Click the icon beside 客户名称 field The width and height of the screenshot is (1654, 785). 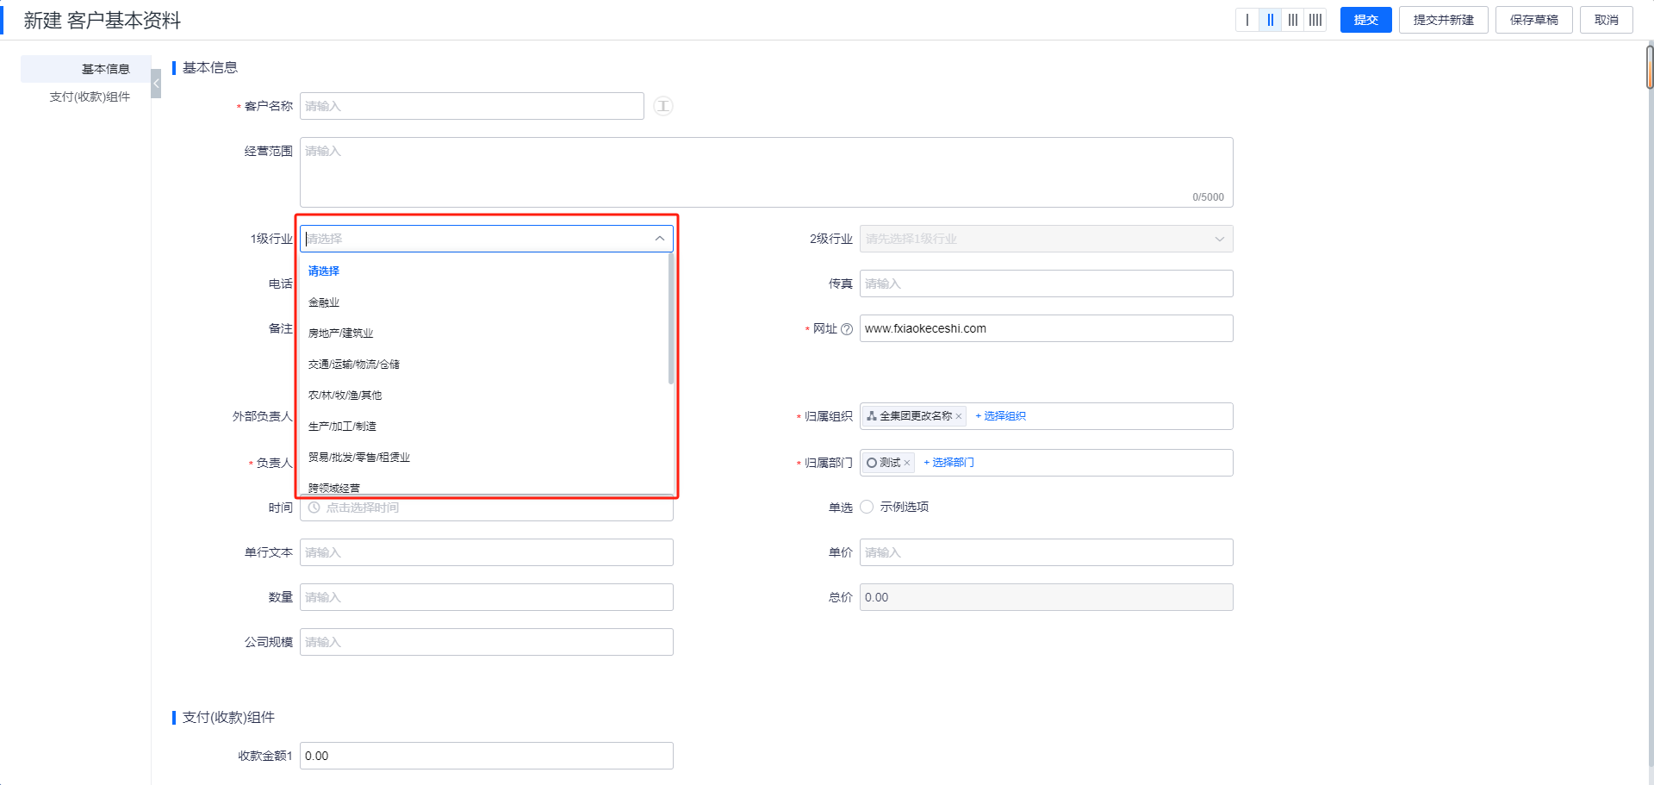coord(662,106)
